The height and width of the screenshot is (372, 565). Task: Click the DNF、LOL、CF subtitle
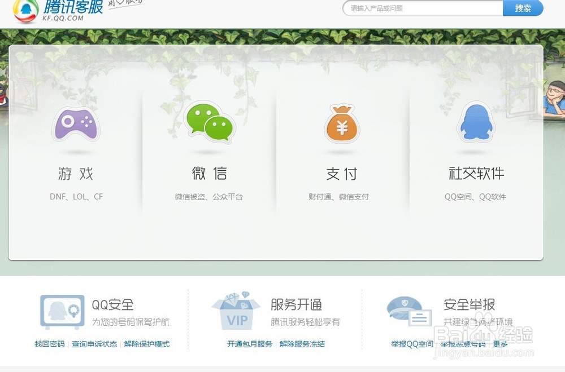(76, 197)
